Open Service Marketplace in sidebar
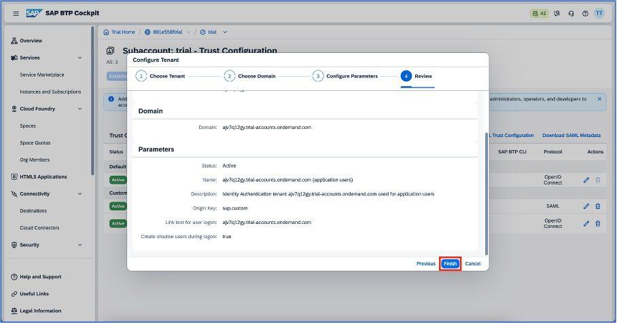617x323 pixels. (42, 75)
